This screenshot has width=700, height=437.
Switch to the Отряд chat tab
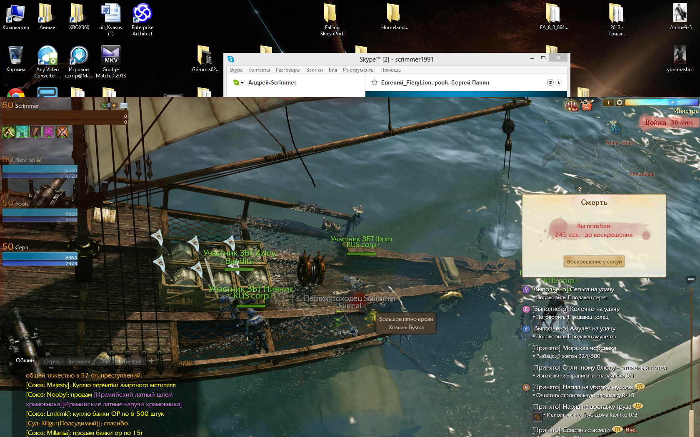(52, 362)
